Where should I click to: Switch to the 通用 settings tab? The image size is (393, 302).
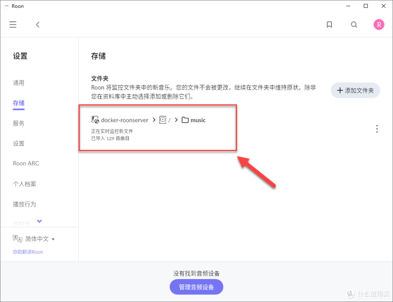(x=19, y=83)
